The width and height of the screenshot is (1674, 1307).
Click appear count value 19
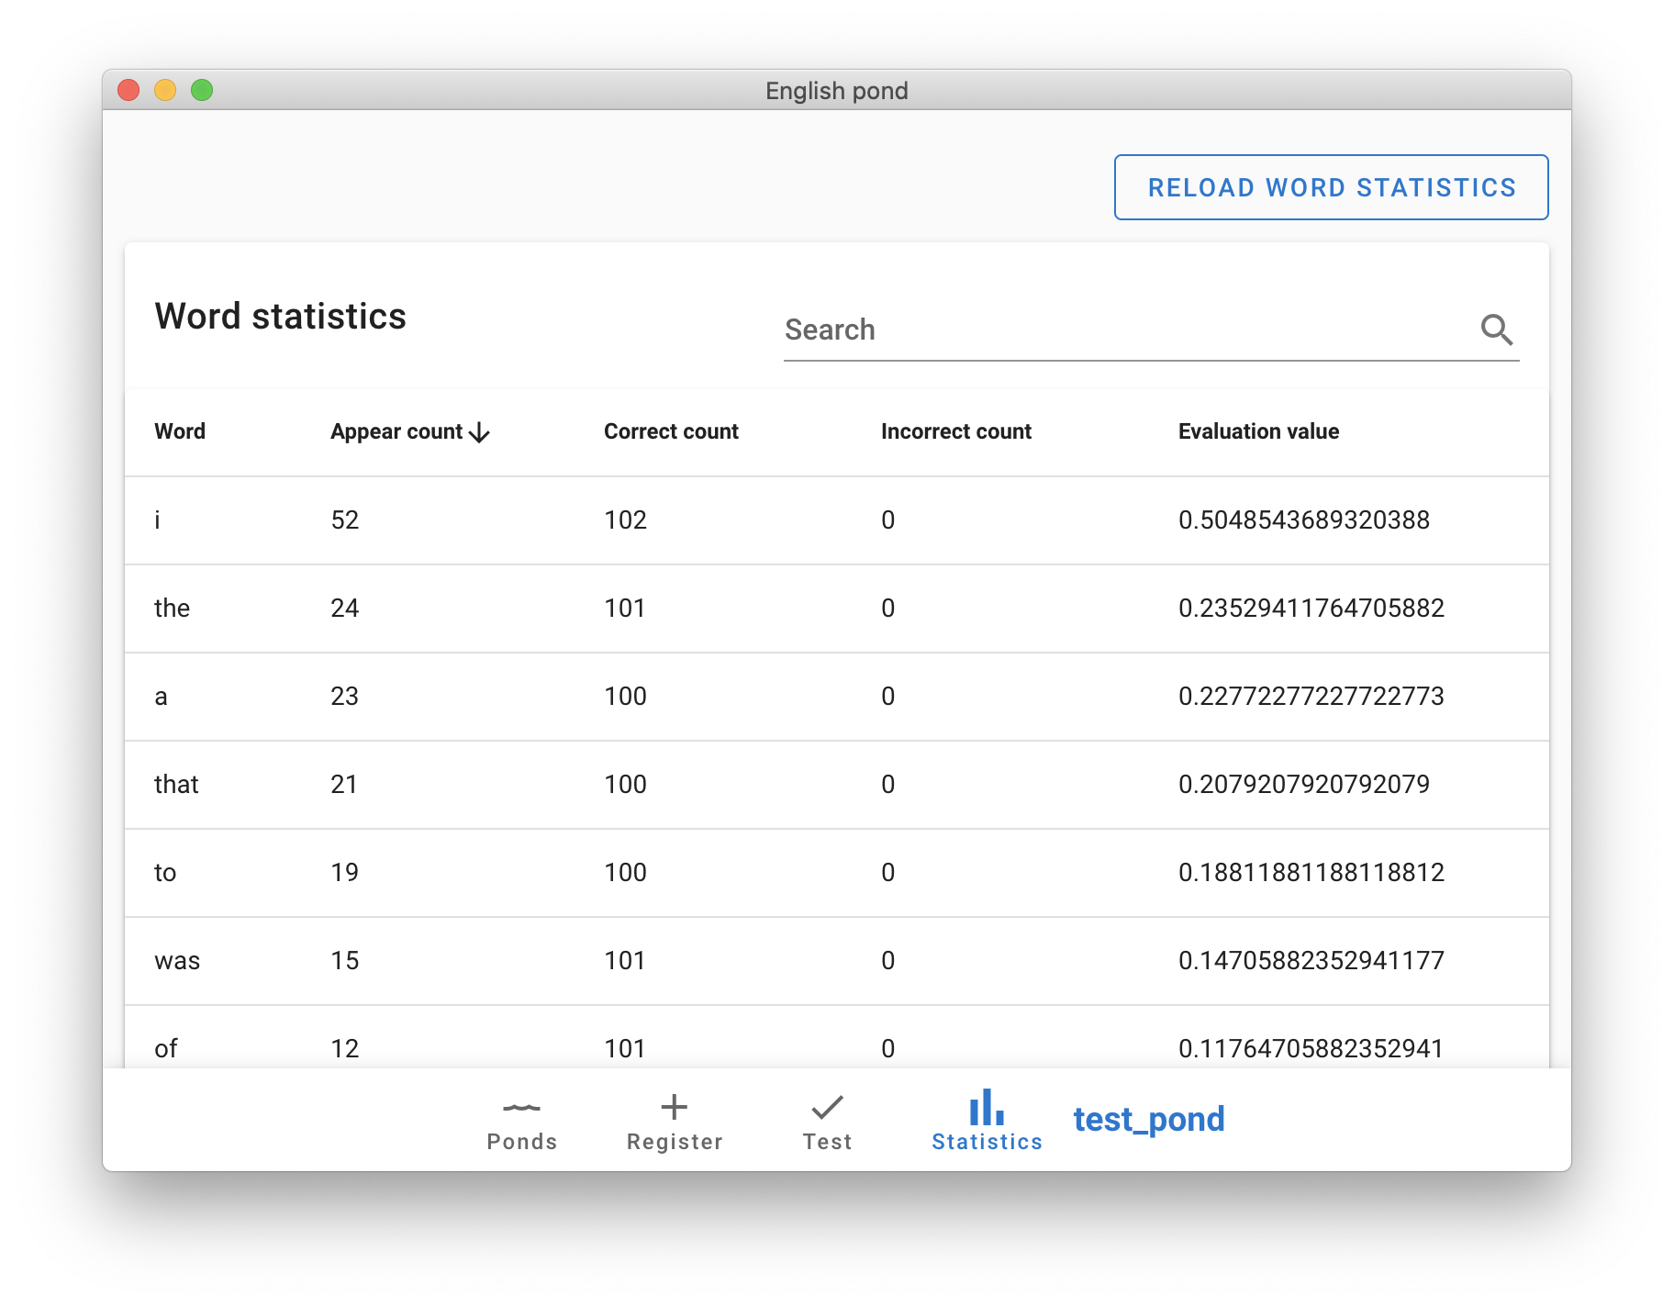(x=345, y=873)
